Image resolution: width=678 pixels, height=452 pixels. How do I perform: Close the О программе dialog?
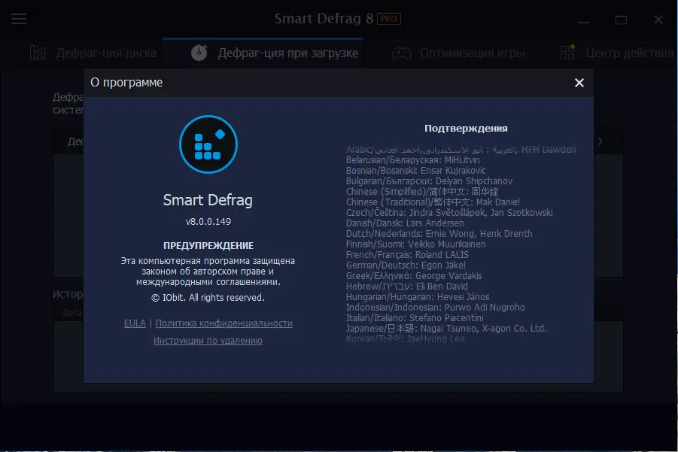click(579, 83)
